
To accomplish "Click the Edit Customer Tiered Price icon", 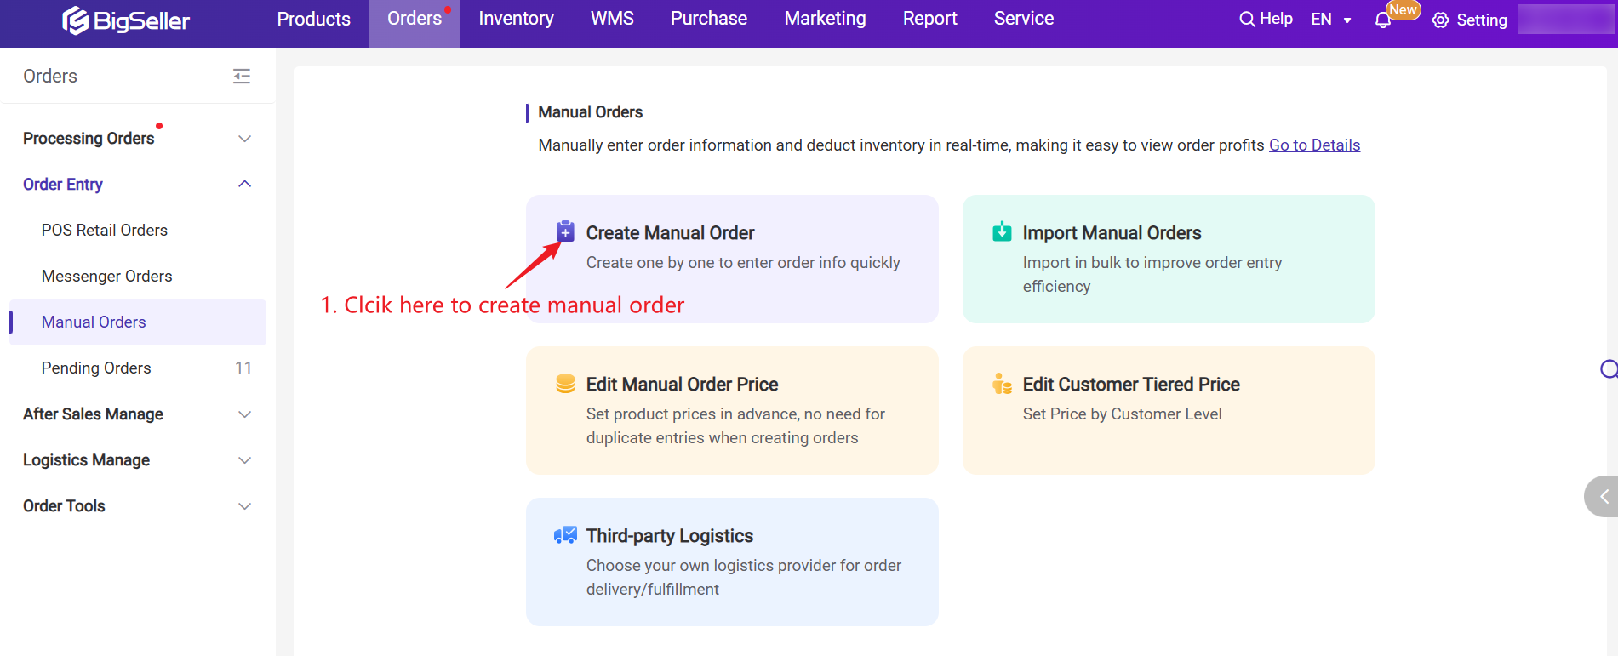I will coord(1002,384).
